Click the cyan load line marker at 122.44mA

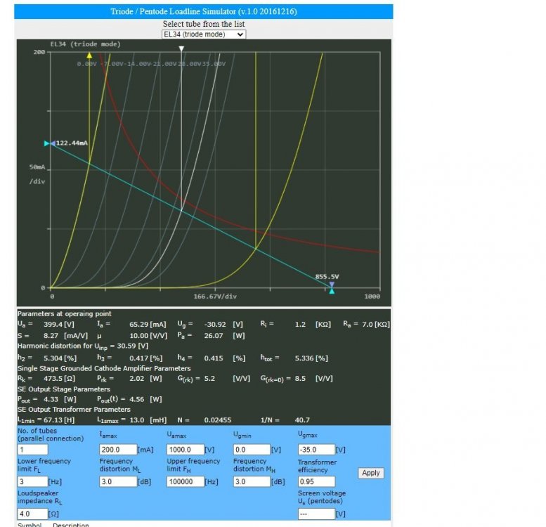coord(47,143)
